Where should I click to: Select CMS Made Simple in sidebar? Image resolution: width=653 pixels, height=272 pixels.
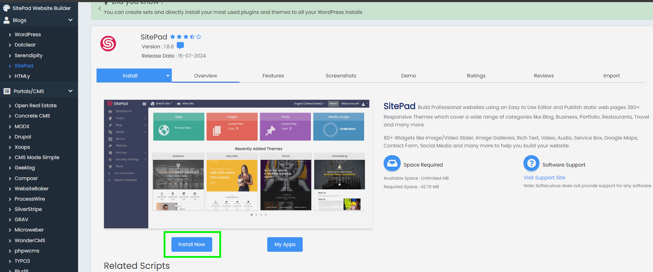point(37,157)
